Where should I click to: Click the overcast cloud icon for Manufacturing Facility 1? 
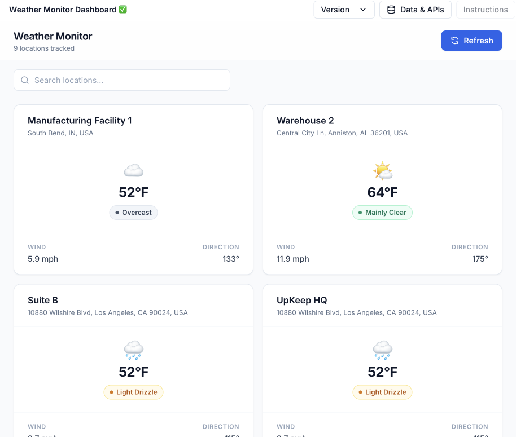[x=134, y=170]
